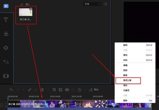Click the Delete trash can tool
Viewport: 159px width, 110px height.
[x=43, y=90]
